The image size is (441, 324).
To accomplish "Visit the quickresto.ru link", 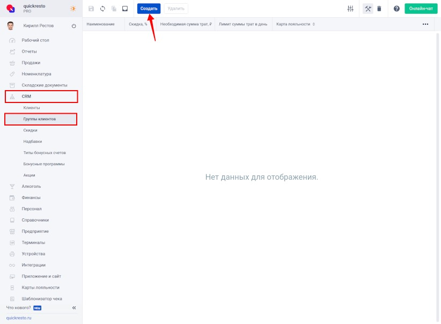I will (x=19, y=318).
